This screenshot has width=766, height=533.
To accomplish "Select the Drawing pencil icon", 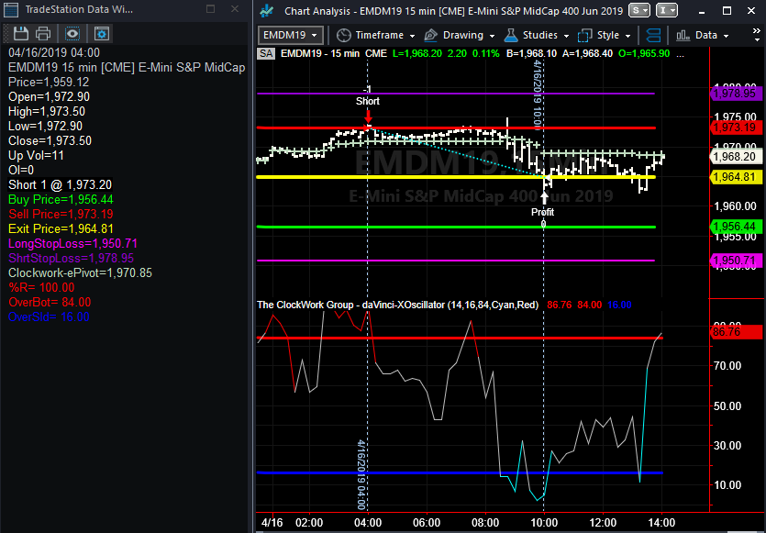I will 428,35.
